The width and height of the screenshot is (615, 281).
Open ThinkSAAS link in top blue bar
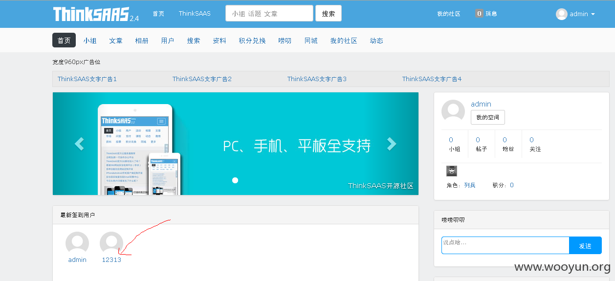[195, 14]
